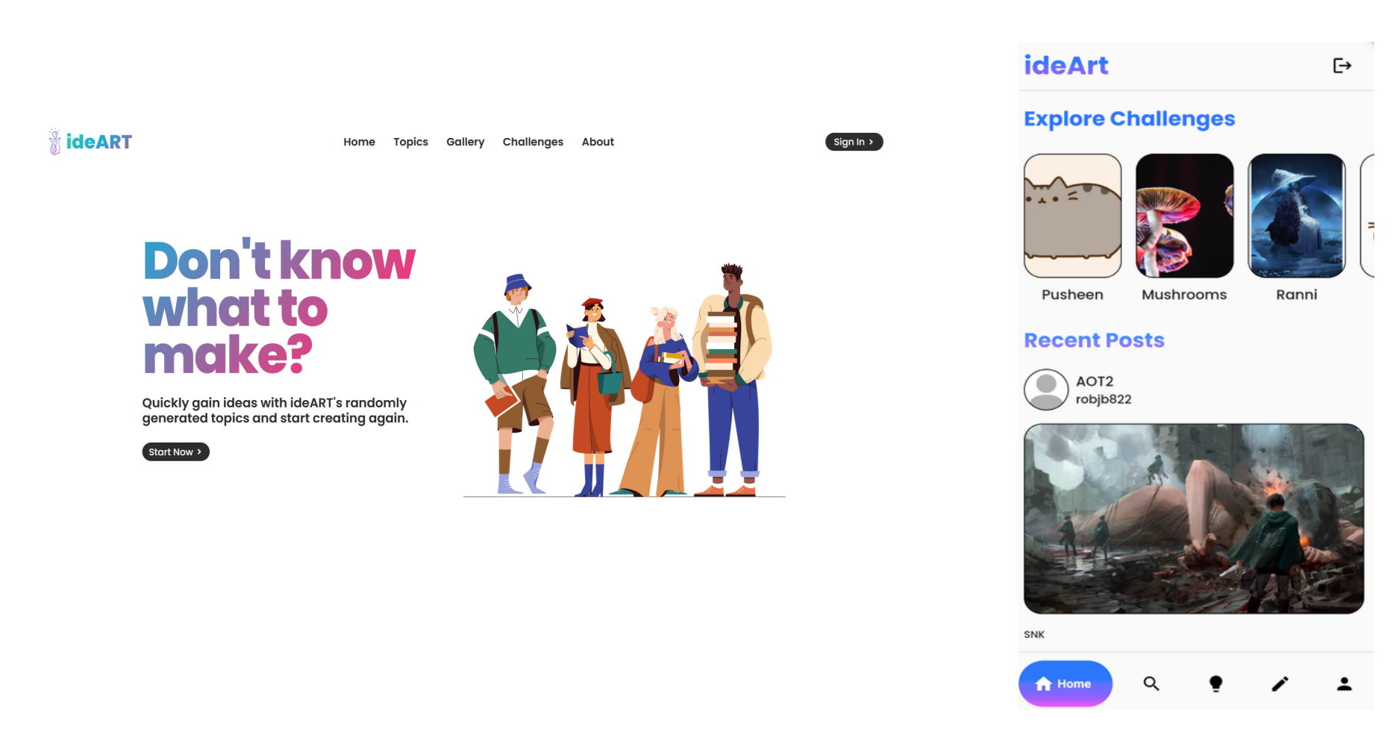This screenshot has width=1399, height=744.
Task: Visit the About page link
Action: (598, 142)
